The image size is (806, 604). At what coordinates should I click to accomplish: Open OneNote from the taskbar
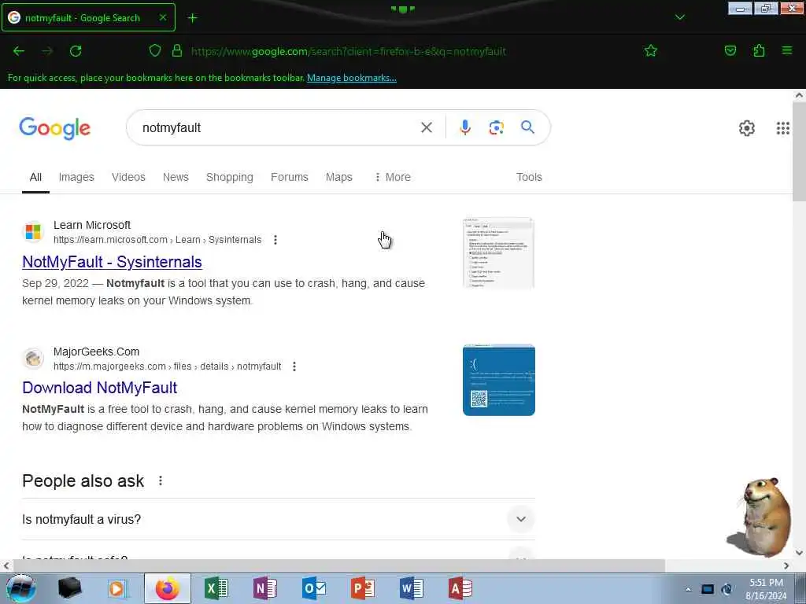264,588
